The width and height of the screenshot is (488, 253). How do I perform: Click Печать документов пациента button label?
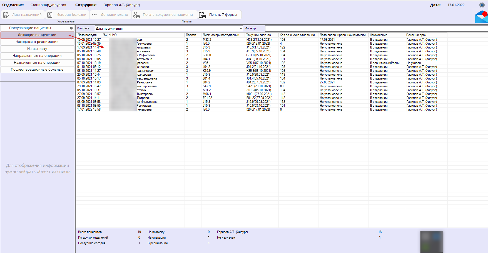pos(168,15)
